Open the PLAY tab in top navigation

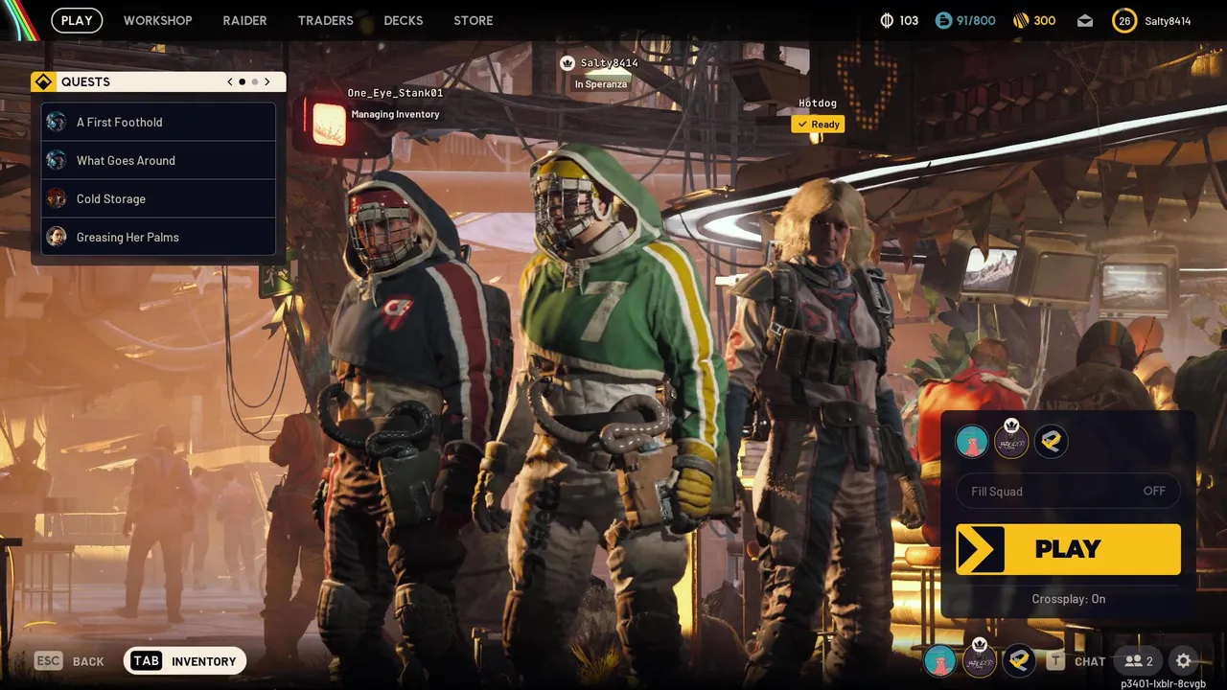coord(77,20)
